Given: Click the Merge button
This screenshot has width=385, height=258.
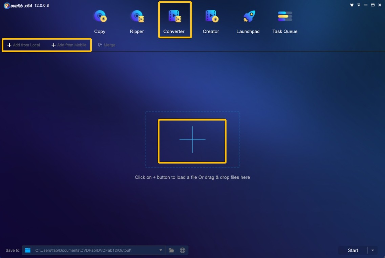Looking at the screenshot, I should (x=107, y=45).
